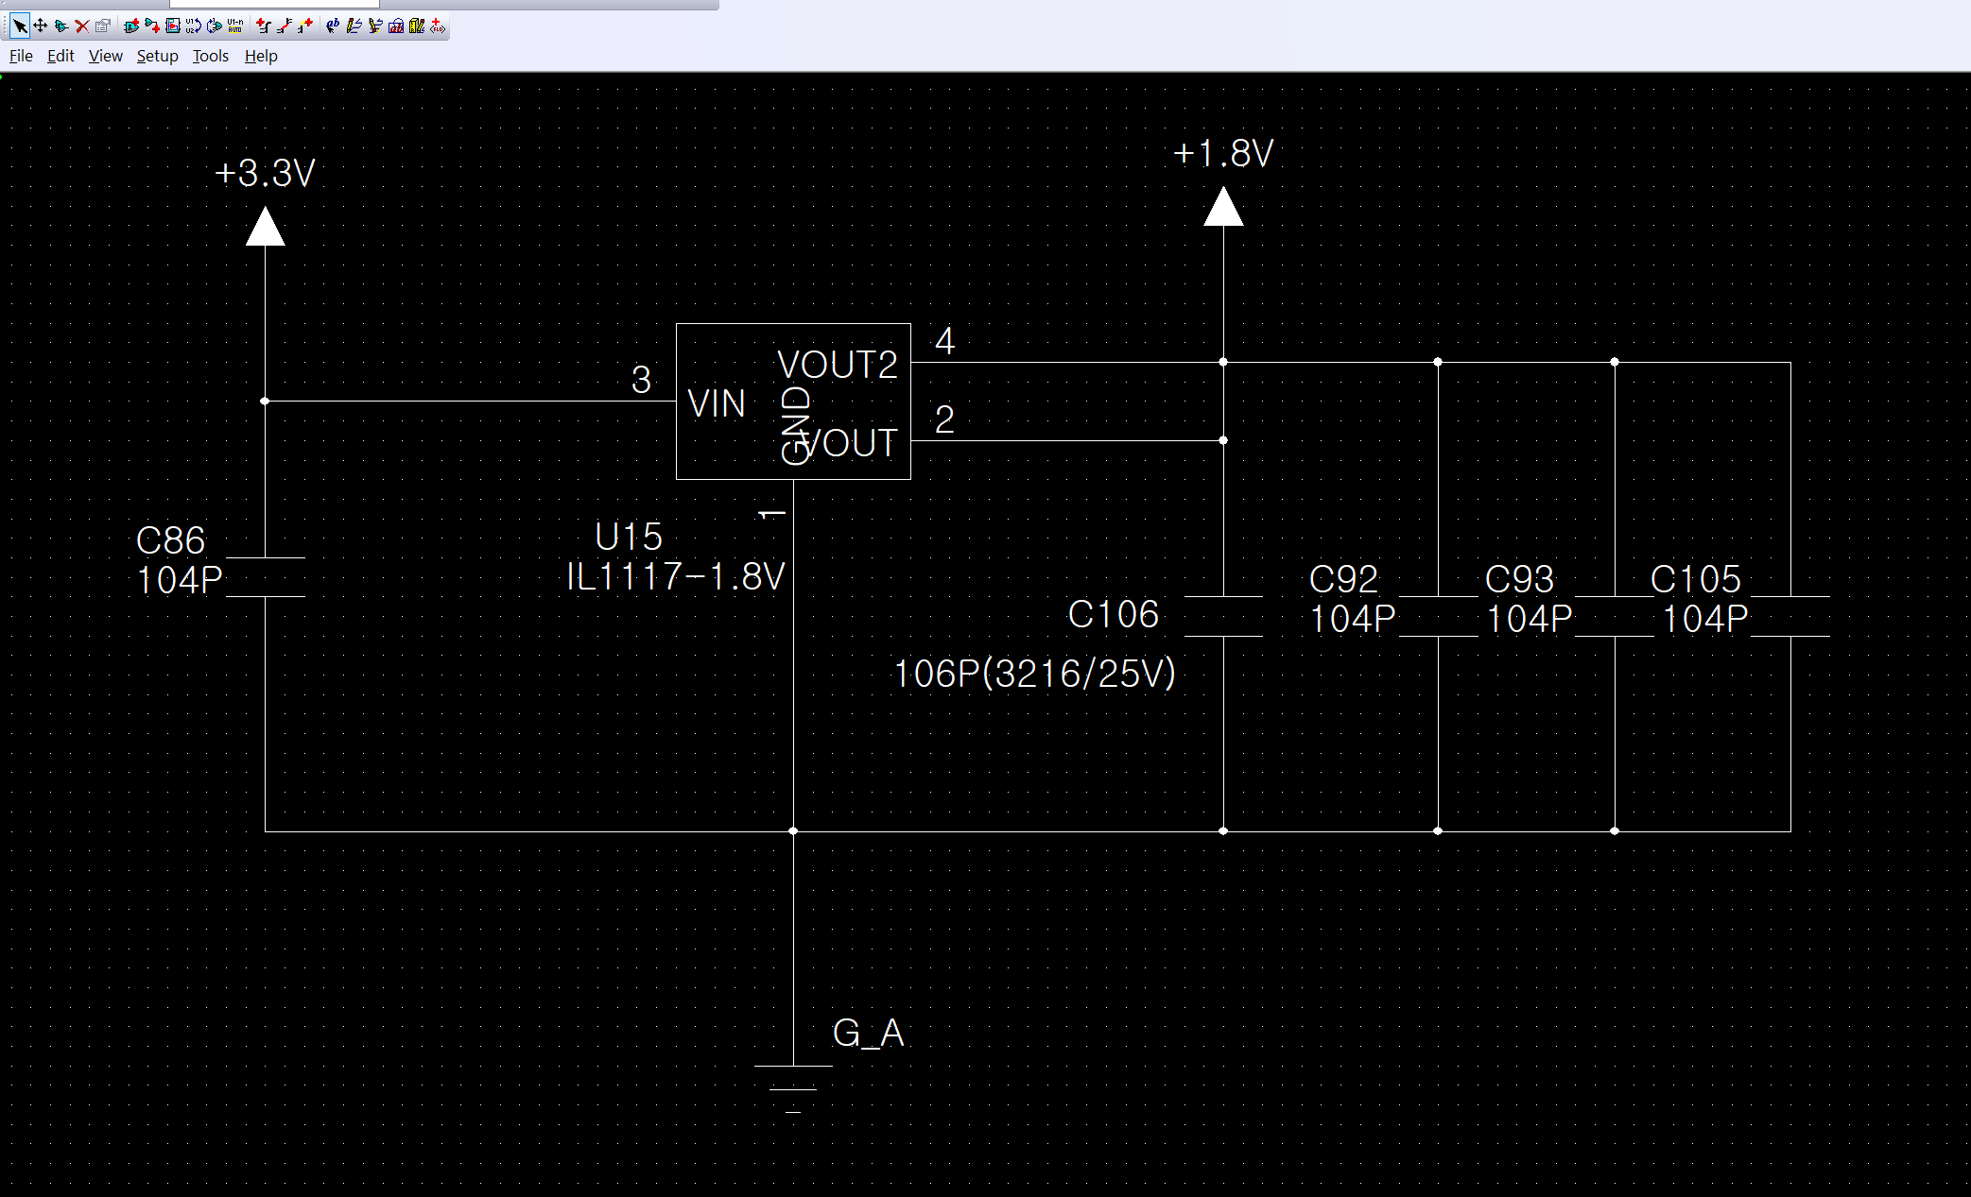Open the Help menu
Image resolution: width=1971 pixels, height=1197 pixels.
coord(261,56)
